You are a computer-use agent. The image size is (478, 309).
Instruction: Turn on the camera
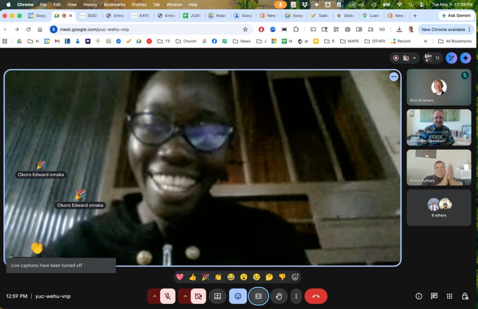[198, 296]
